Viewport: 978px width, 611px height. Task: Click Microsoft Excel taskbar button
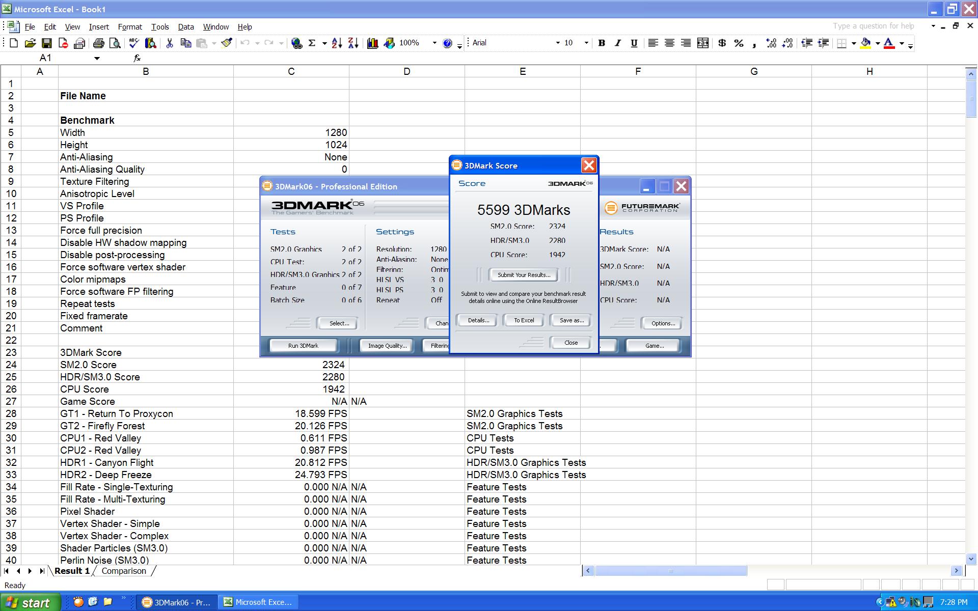258,602
